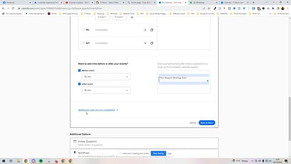Image resolution: width=291 pixels, height=164 pixels.
Task: Add a time interval for SAT
Action: click(x=145, y=43)
